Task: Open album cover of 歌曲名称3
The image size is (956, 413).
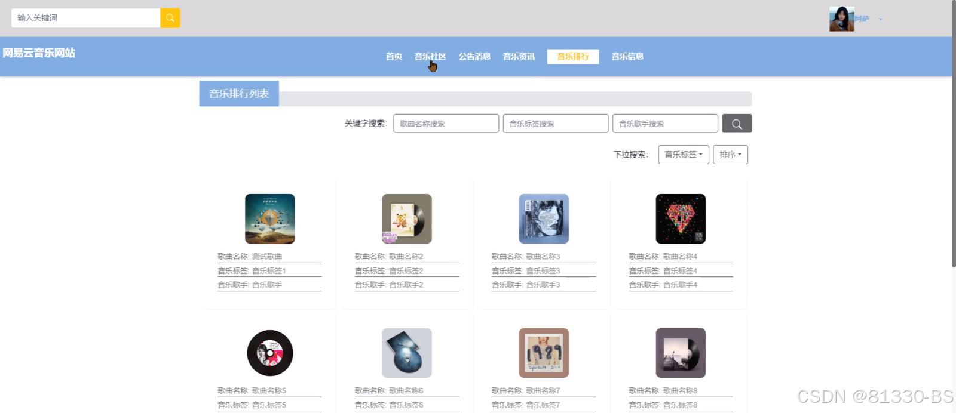Action: pyautogui.click(x=544, y=218)
